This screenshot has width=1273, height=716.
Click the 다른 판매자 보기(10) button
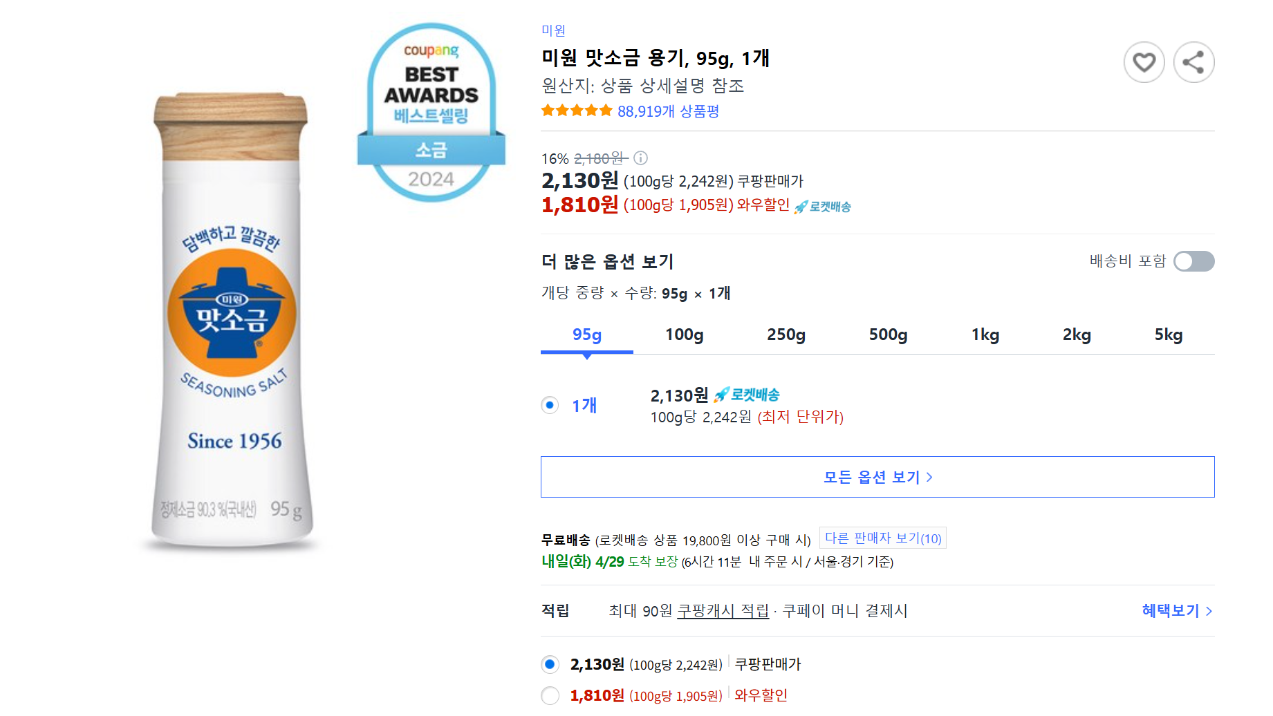[882, 538]
